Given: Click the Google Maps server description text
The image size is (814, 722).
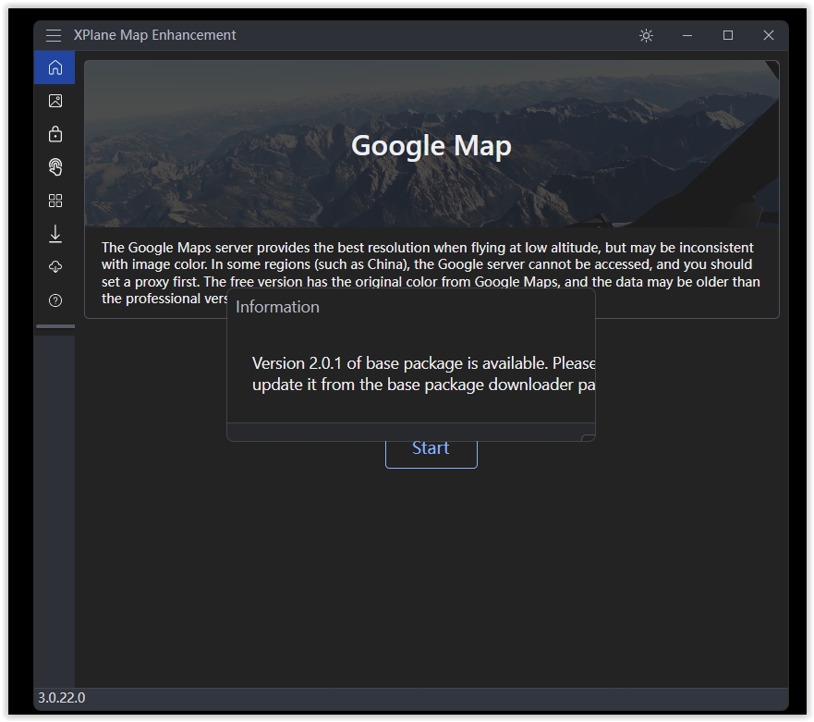Looking at the screenshot, I should pos(431,264).
